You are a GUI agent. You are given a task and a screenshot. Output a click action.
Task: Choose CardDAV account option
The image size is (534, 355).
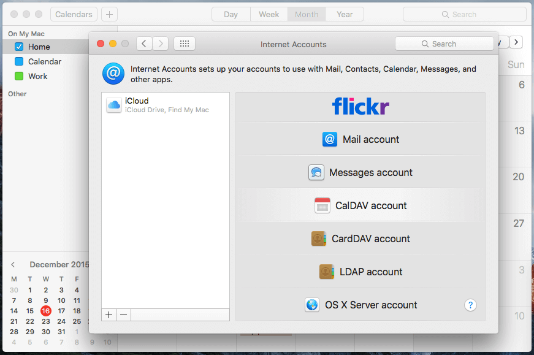click(x=360, y=239)
